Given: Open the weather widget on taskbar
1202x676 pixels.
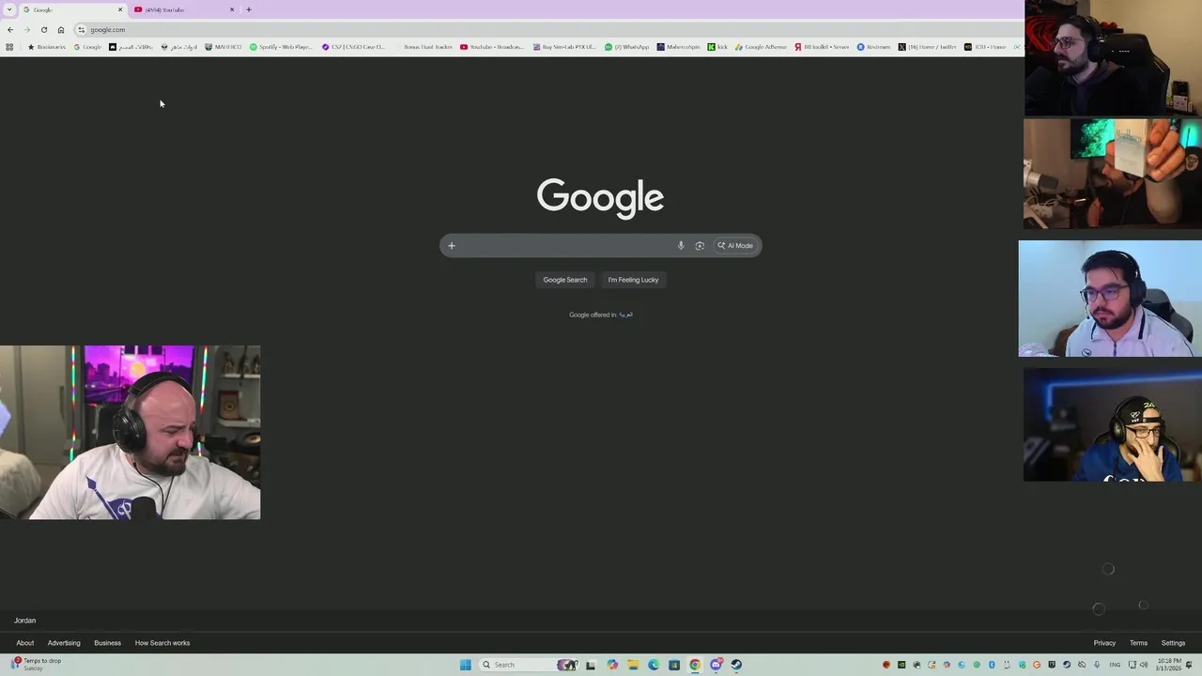Looking at the screenshot, I should 38,664.
